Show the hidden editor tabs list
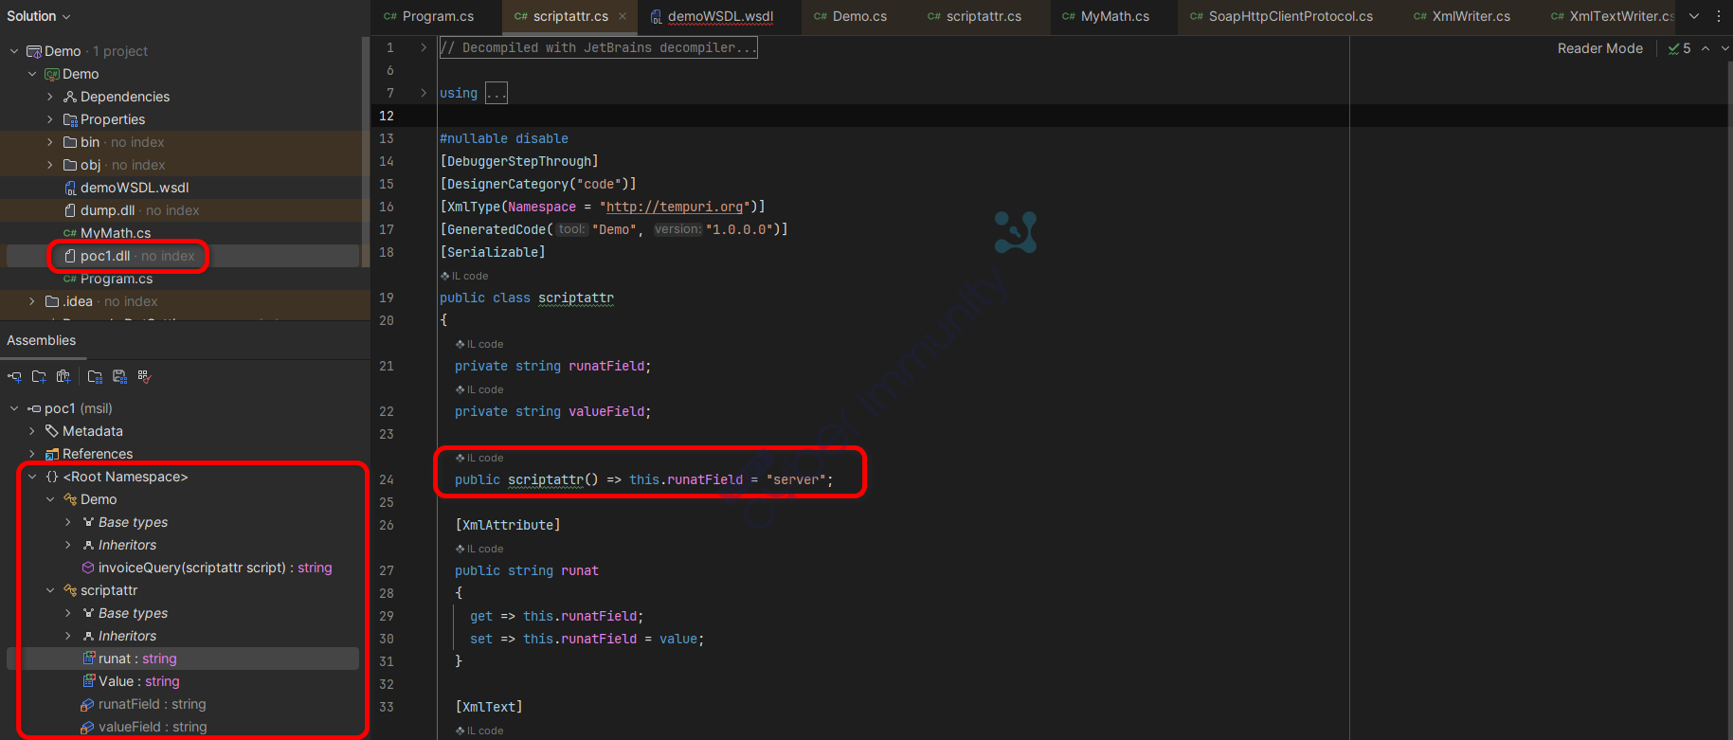1733x740 pixels. pos(1694,16)
